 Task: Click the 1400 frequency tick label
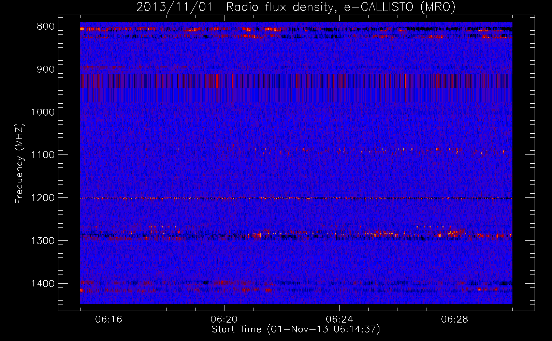(x=43, y=284)
